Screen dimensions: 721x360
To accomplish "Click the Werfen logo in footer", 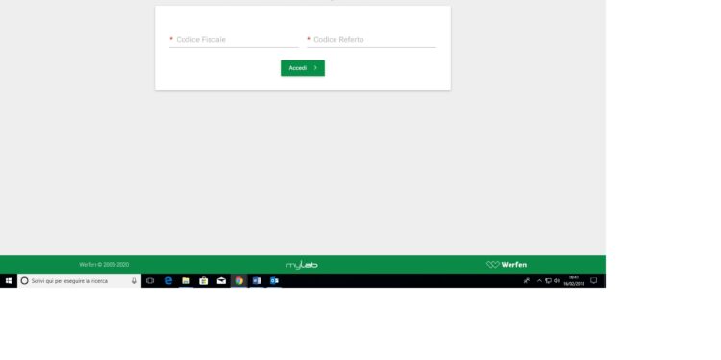I will [507, 265].
